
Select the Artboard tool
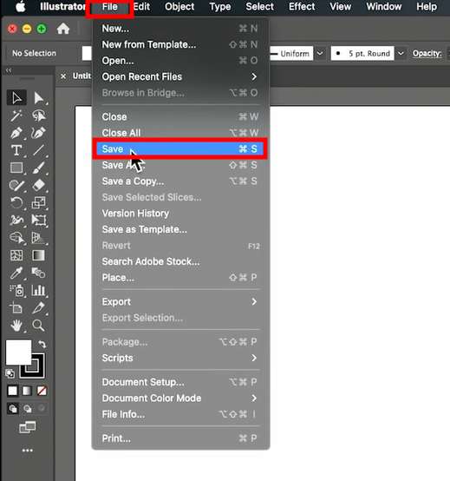pyautogui.click(x=16, y=307)
